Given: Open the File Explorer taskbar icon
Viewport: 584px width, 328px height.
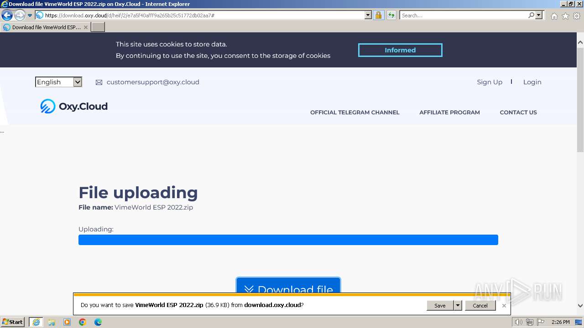Looking at the screenshot, I should [x=52, y=322].
